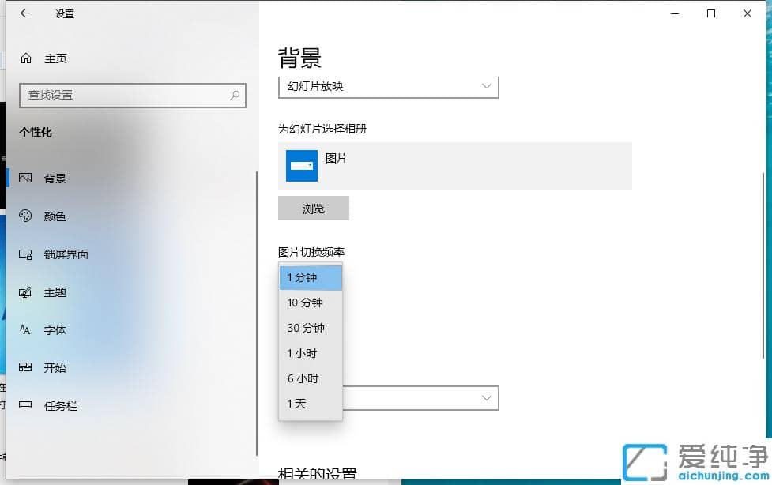The width and height of the screenshot is (772, 485).
Task: Click the home icon next to 主页
Action: pyautogui.click(x=27, y=58)
